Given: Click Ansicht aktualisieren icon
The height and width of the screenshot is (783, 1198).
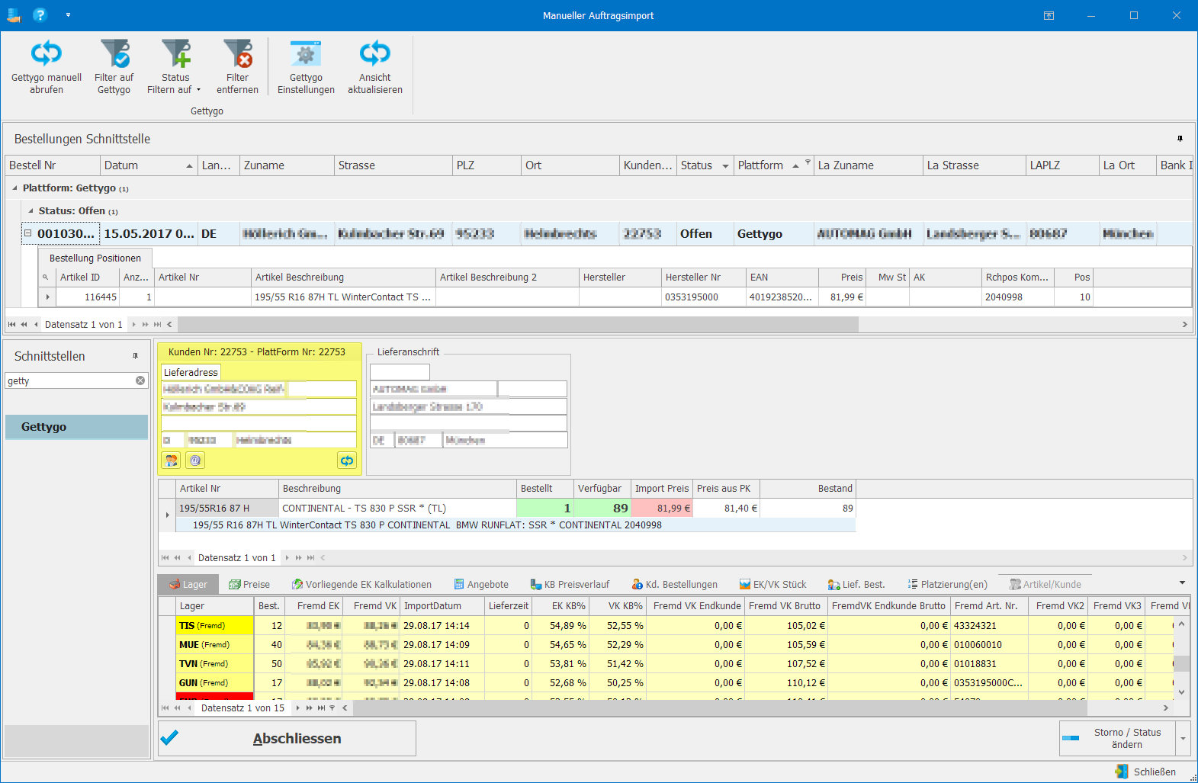Looking at the screenshot, I should tap(374, 53).
